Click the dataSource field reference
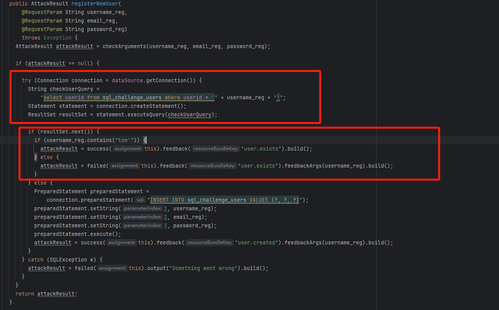This screenshot has height=310, width=499. [127, 80]
